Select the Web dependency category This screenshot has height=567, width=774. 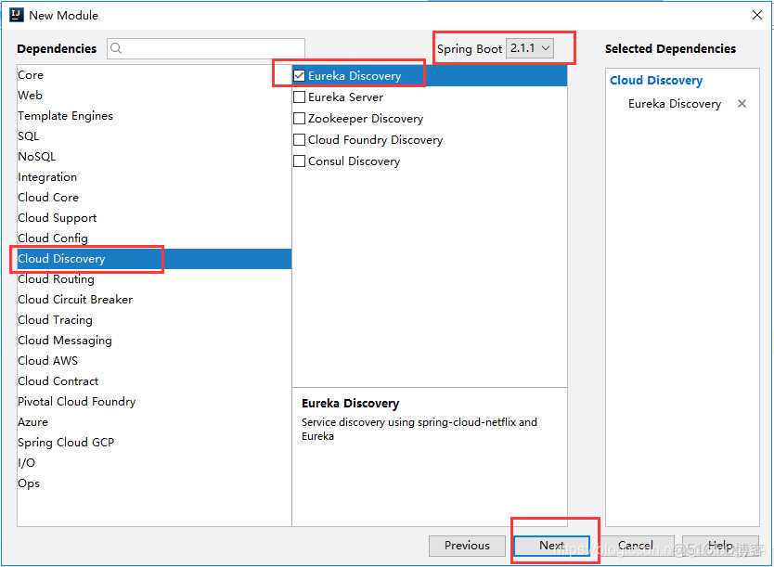[31, 96]
